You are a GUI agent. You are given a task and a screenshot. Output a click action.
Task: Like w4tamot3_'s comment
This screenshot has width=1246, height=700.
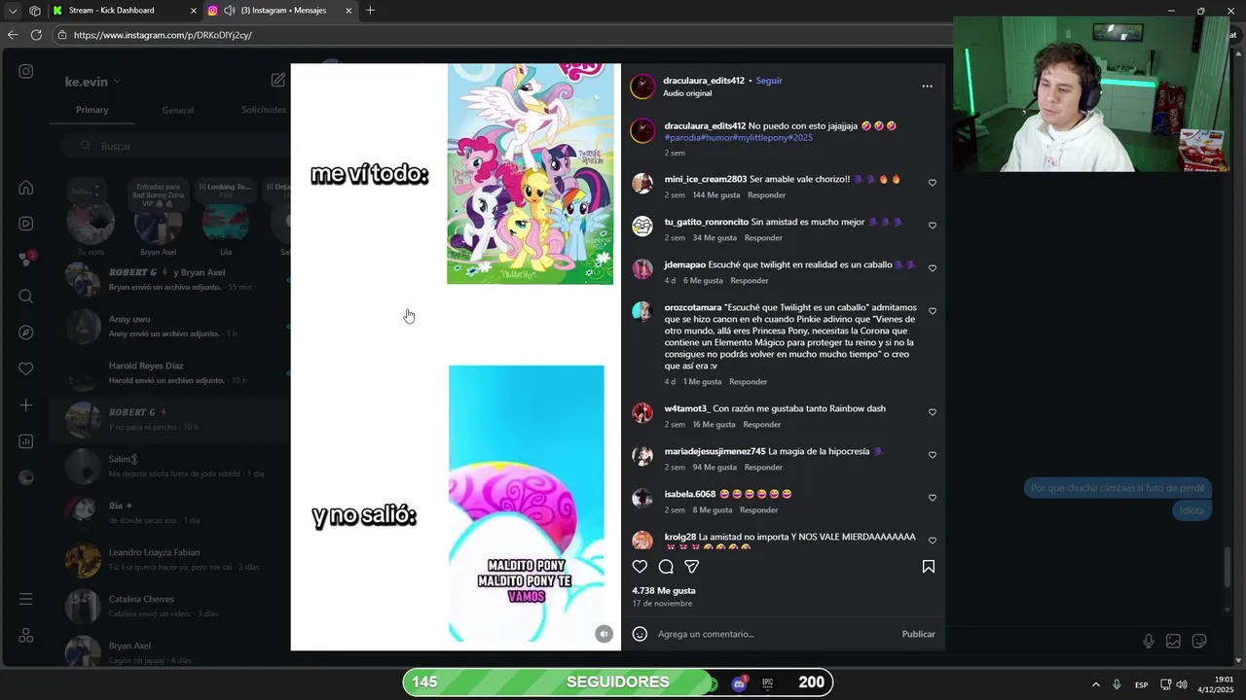click(932, 412)
